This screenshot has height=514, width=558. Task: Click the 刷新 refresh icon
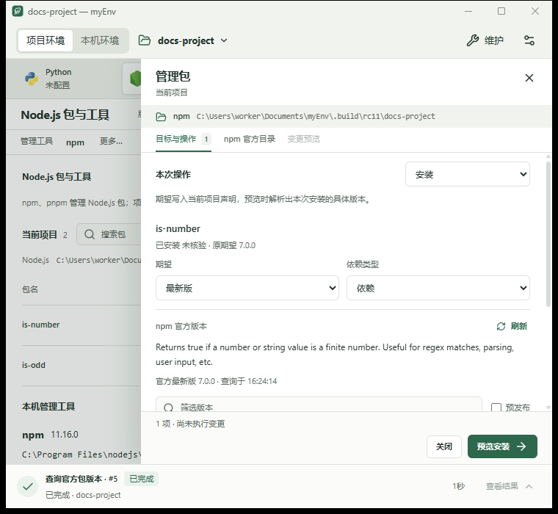tap(501, 327)
